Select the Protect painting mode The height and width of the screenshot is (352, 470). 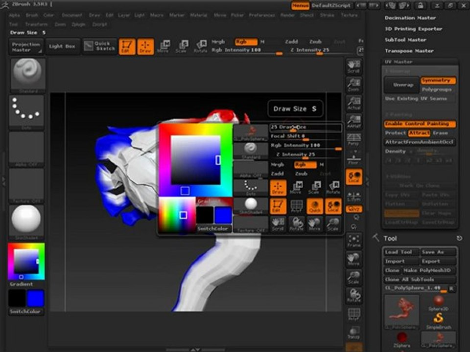(x=395, y=133)
